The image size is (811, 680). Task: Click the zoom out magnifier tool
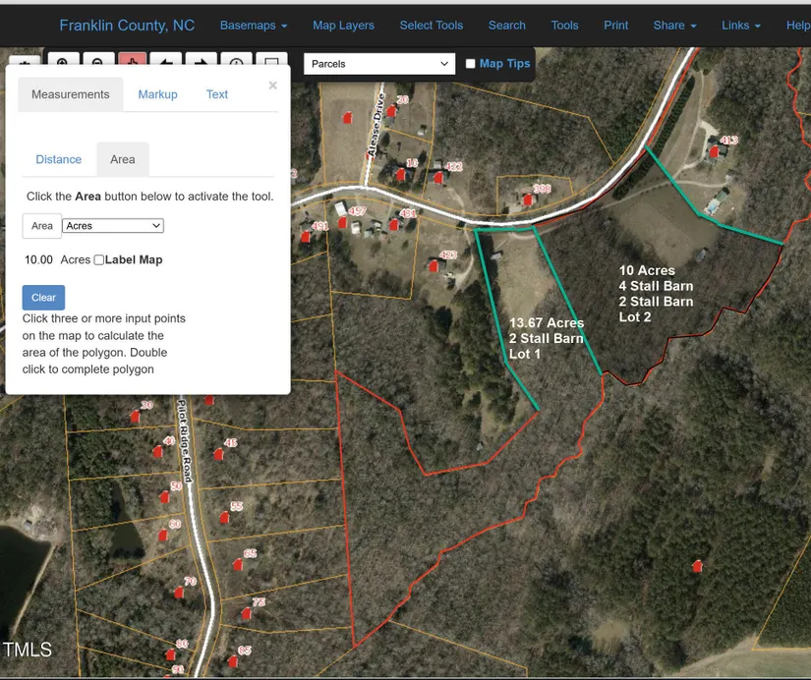pos(97,62)
